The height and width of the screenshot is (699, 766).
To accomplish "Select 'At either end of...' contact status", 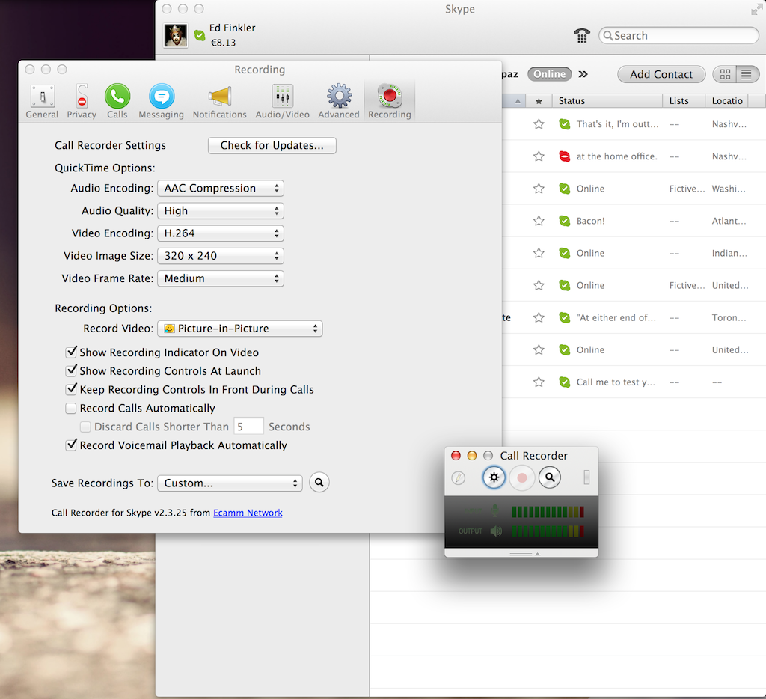I will [x=616, y=318].
